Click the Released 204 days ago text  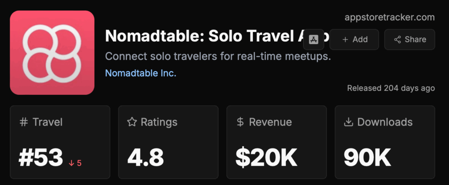click(391, 88)
